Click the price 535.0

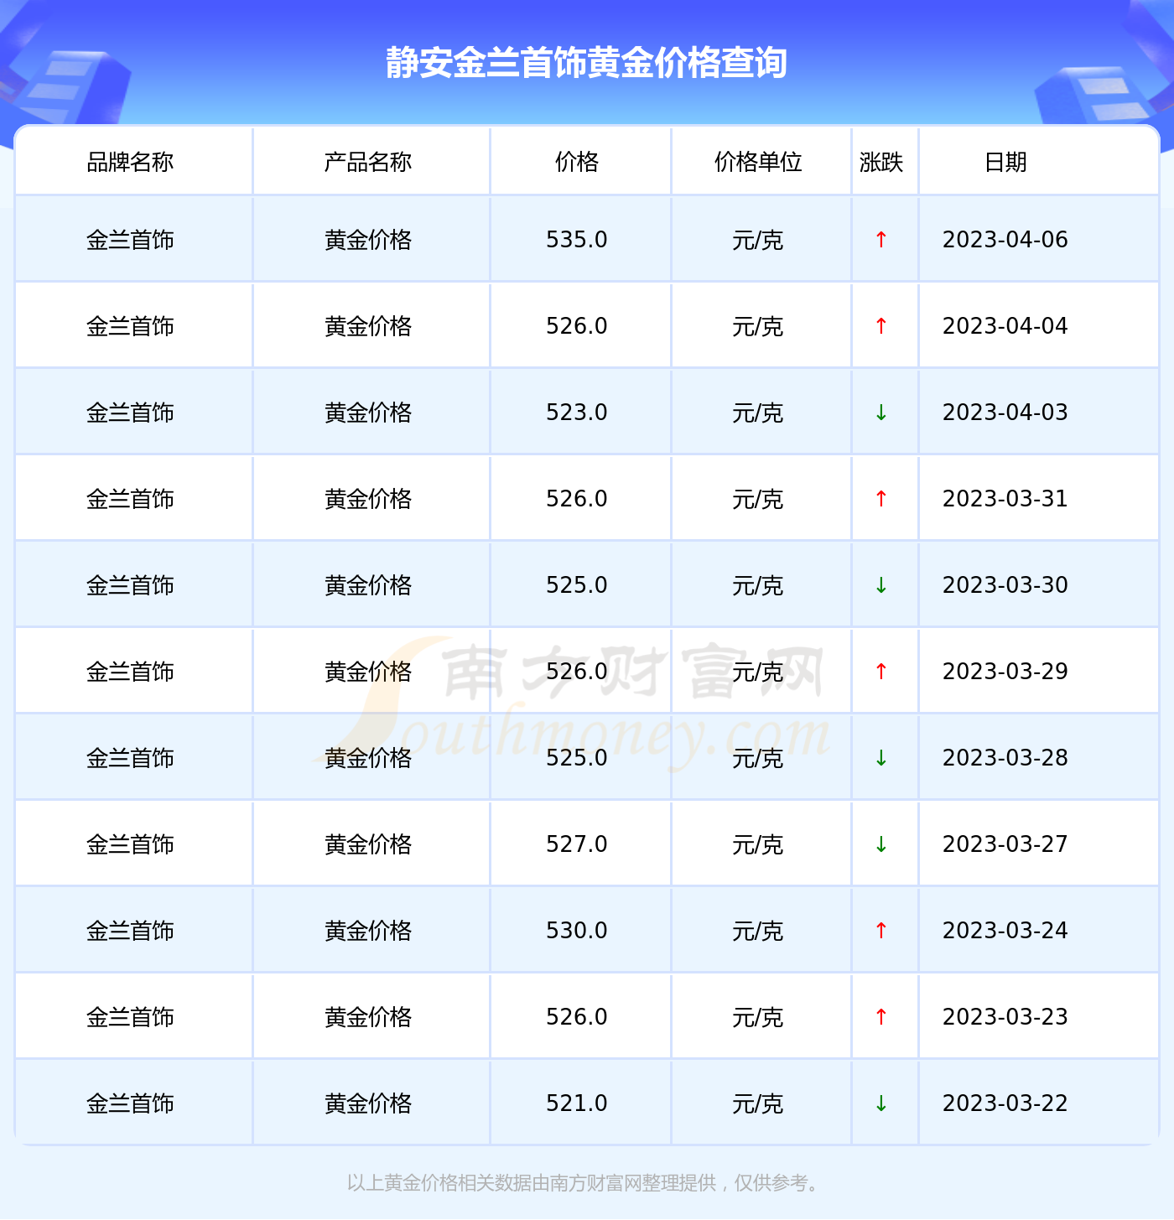coord(577,240)
